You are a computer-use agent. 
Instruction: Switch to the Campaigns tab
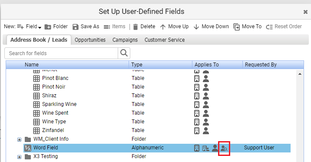[x=125, y=40]
